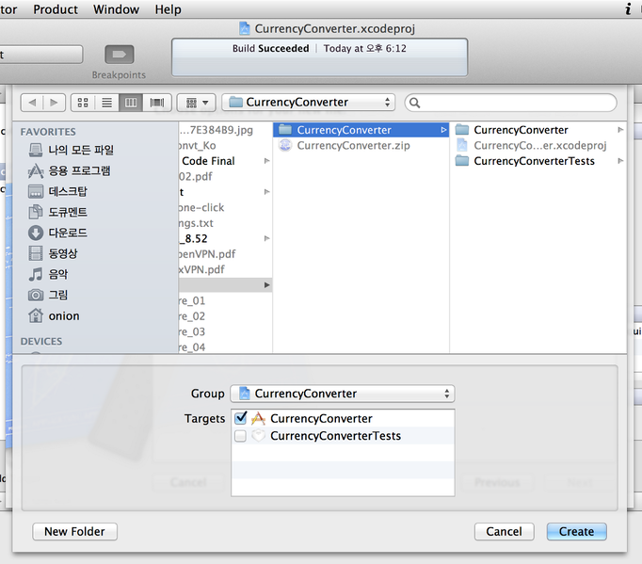Select the CurrencyConverter.zip file
642x564 pixels.
(x=353, y=146)
